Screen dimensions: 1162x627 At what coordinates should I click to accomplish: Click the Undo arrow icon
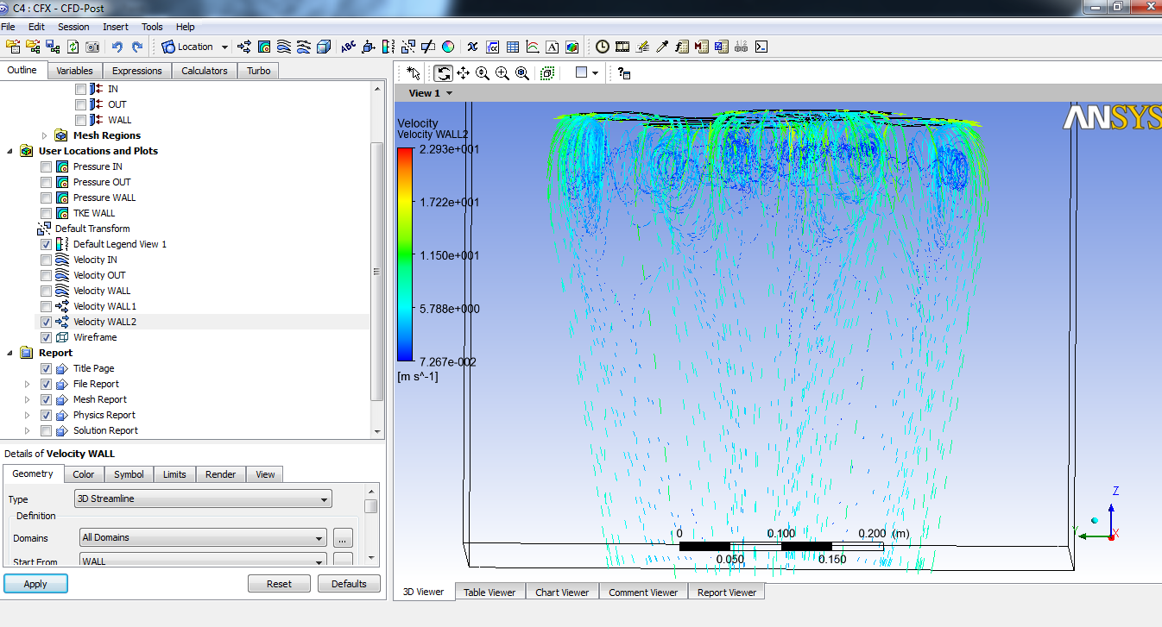pyautogui.click(x=117, y=47)
